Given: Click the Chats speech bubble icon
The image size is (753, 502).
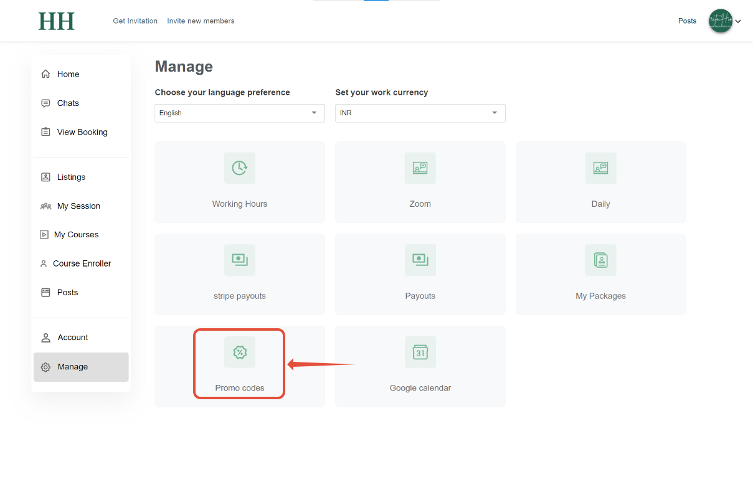Looking at the screenshot, I should pyautogui.click(x=45, y=103).
